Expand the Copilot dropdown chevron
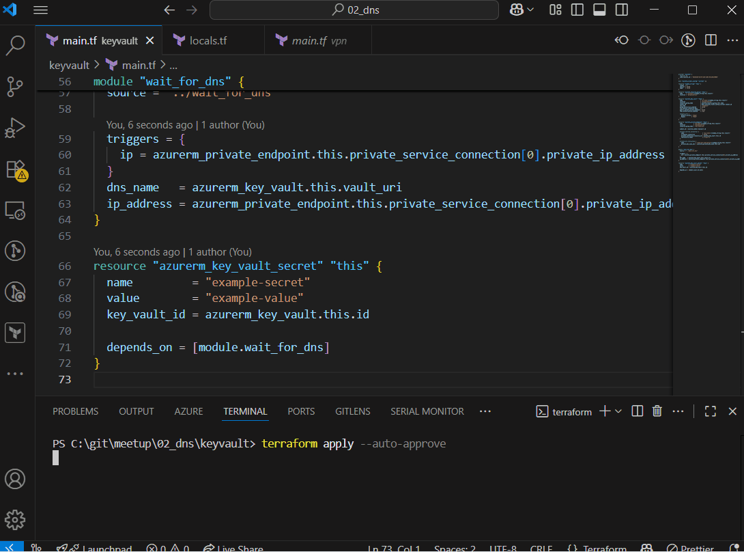744x552 pixels. pos(530,10)
